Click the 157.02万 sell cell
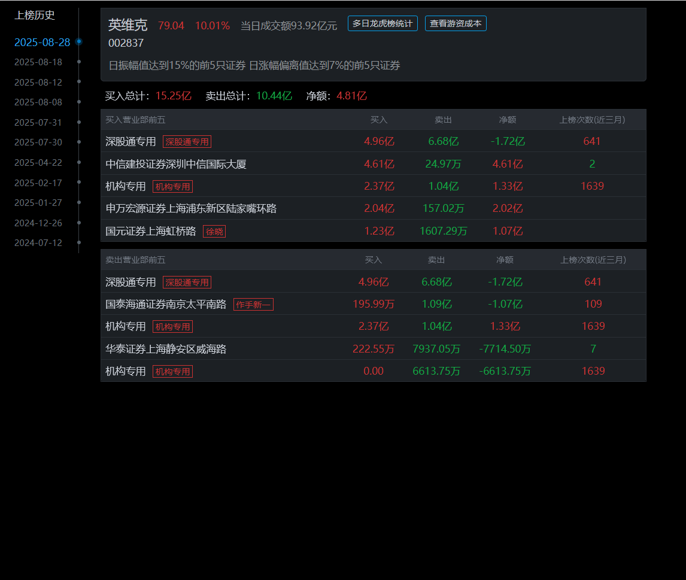686x580 pixels. (x=443, y=208)
